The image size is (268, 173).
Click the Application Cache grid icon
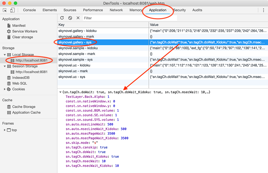[x=9, y=113]
